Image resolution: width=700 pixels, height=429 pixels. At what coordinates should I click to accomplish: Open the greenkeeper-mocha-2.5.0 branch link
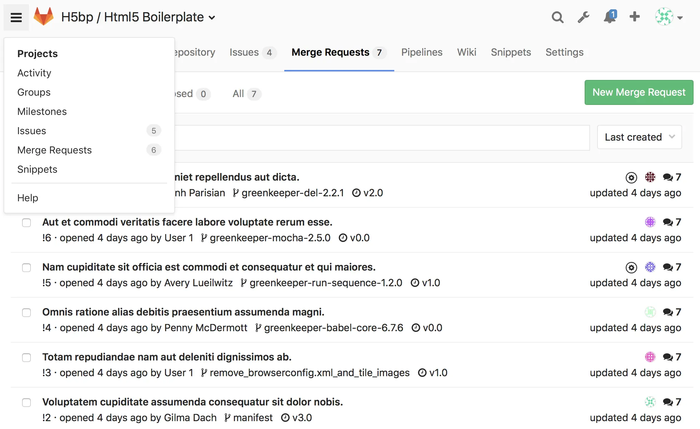270,238
